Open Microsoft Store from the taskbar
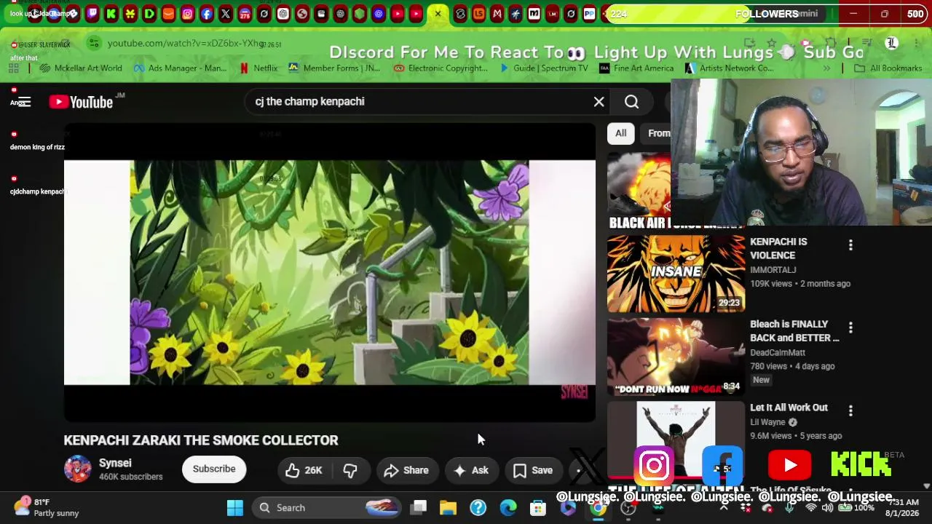The width and height of the screenshot is (932, 524). pos(538,508)
